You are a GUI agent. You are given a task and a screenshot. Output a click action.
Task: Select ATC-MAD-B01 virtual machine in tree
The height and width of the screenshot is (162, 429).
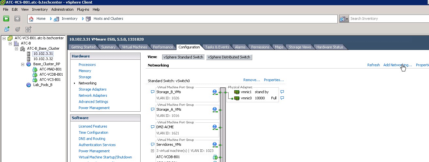point(50,69)
